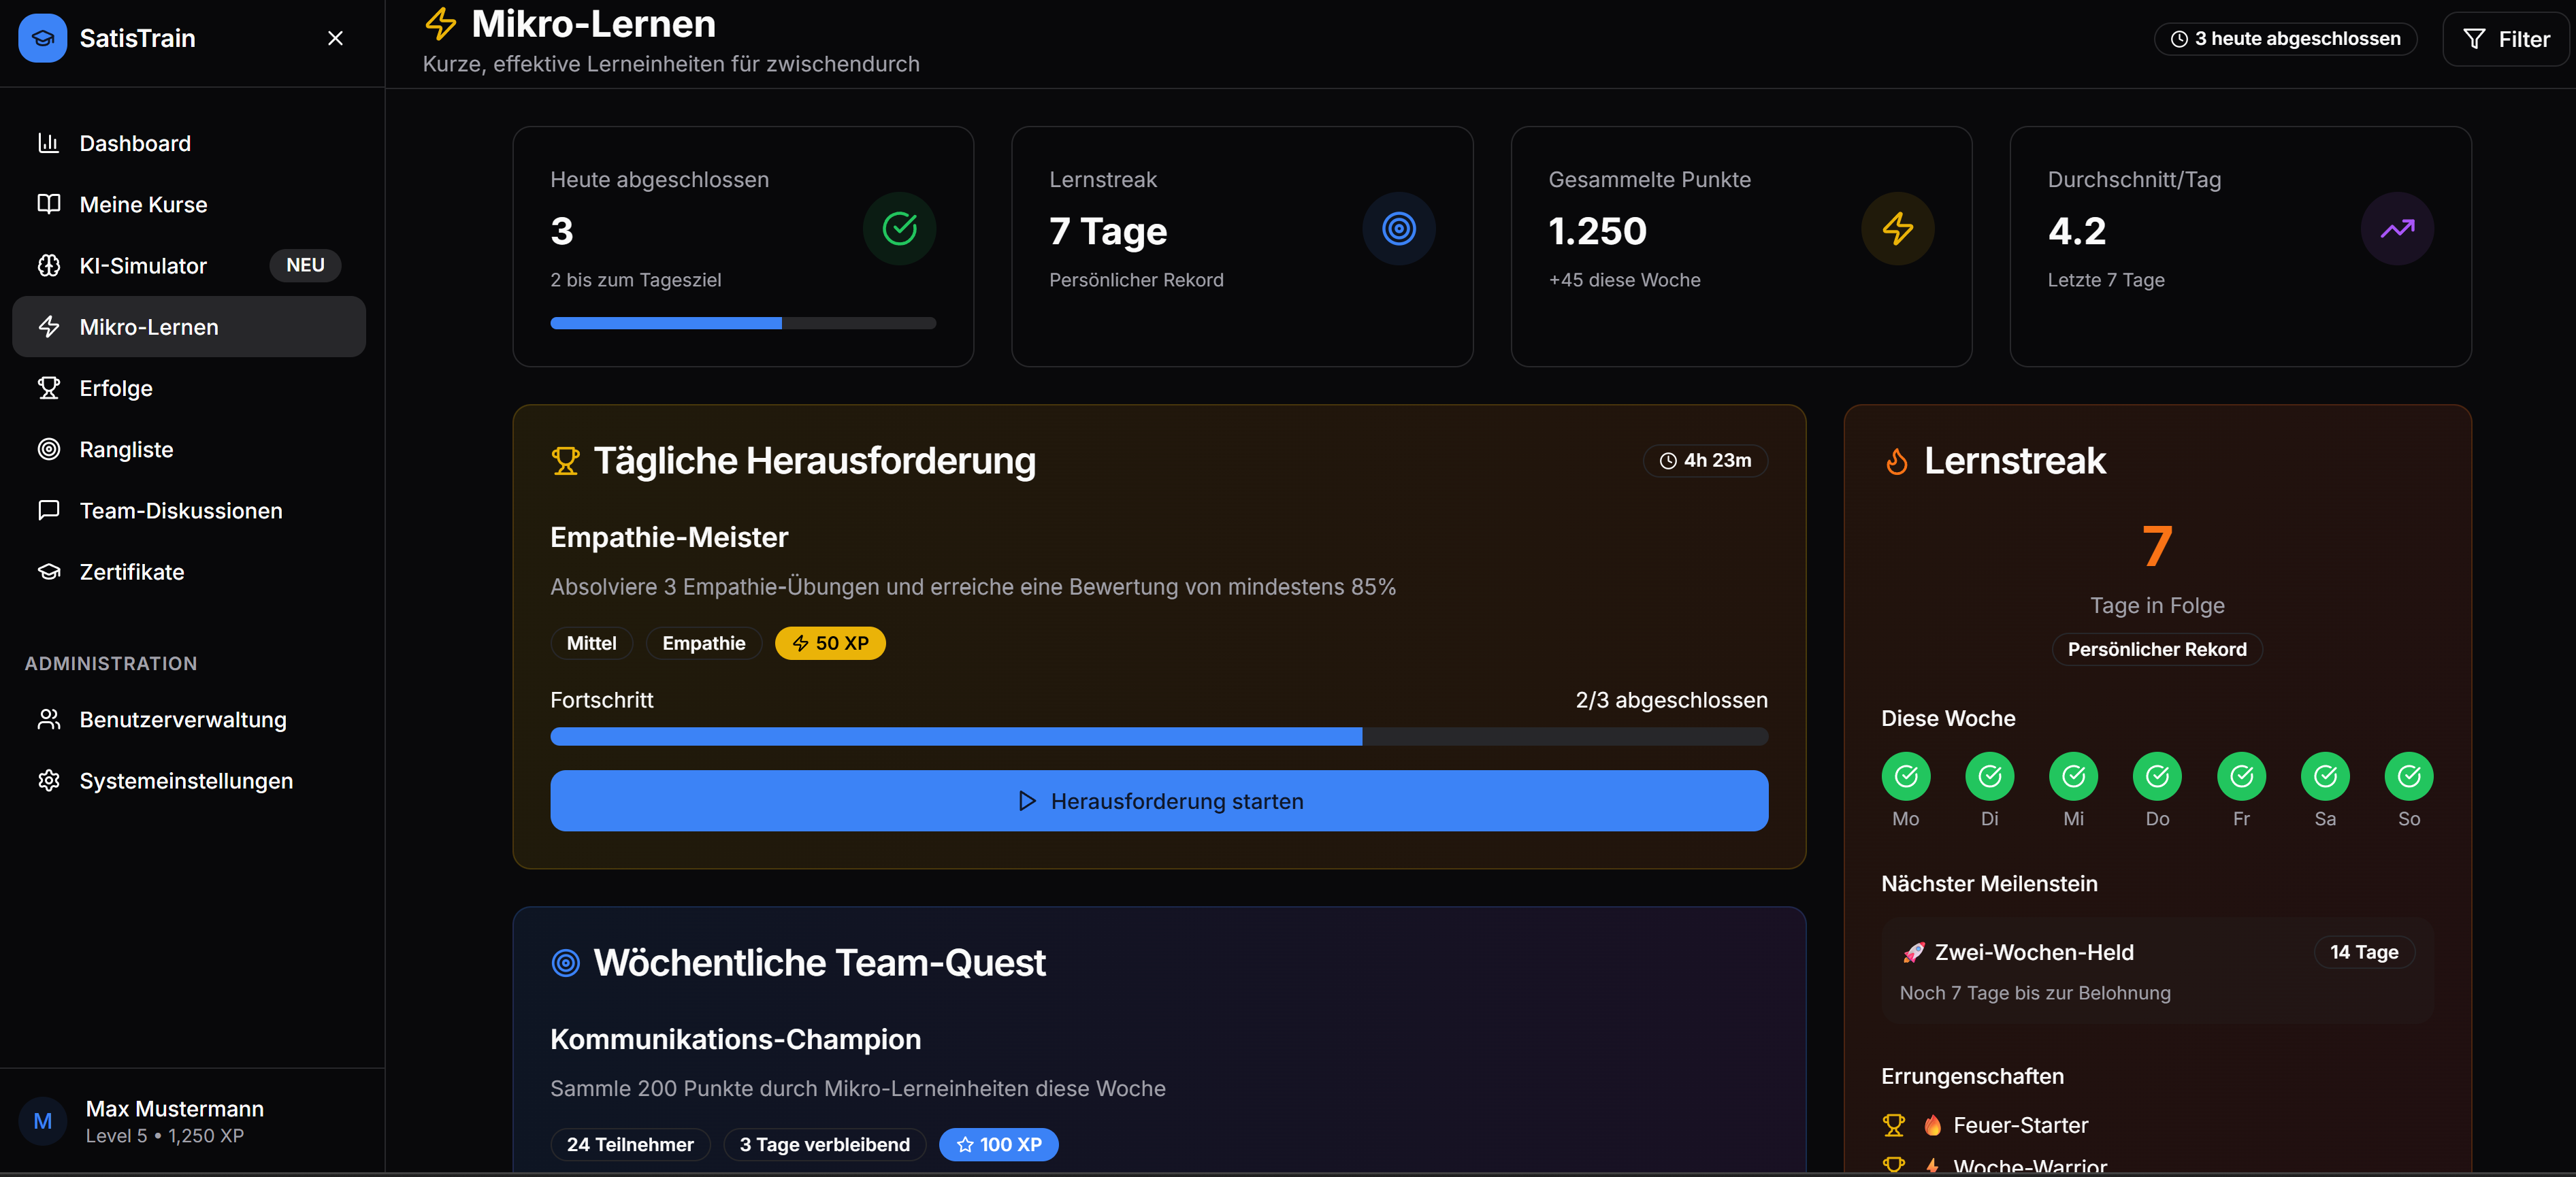
Task: Click target icon beside Wöchentliche Team-Quest
Action: (x=565, y=963)
